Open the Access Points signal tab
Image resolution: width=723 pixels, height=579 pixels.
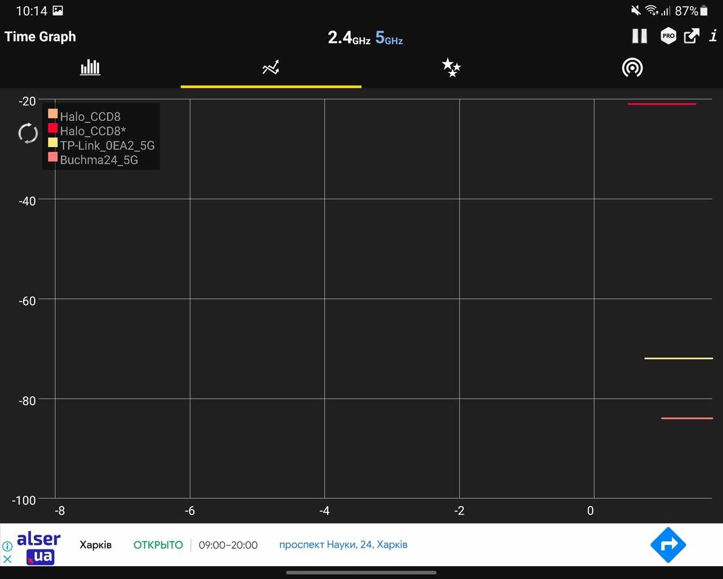pyautogui.click(x=632, y=68)
